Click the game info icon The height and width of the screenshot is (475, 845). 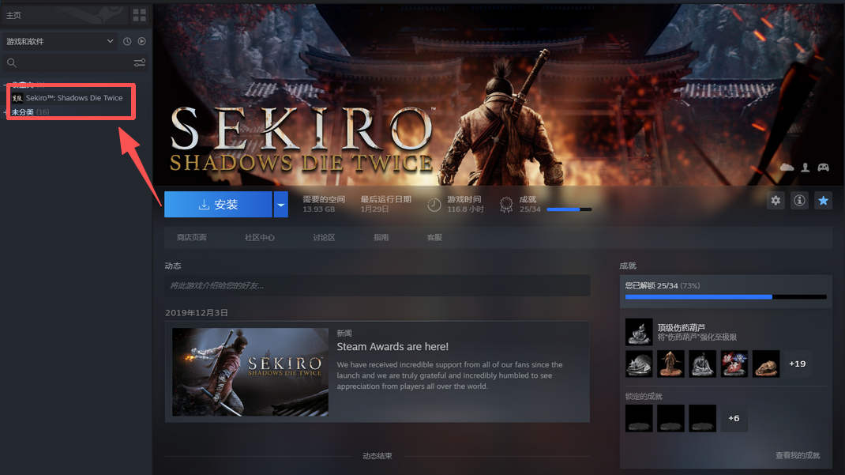coord(799,201)
